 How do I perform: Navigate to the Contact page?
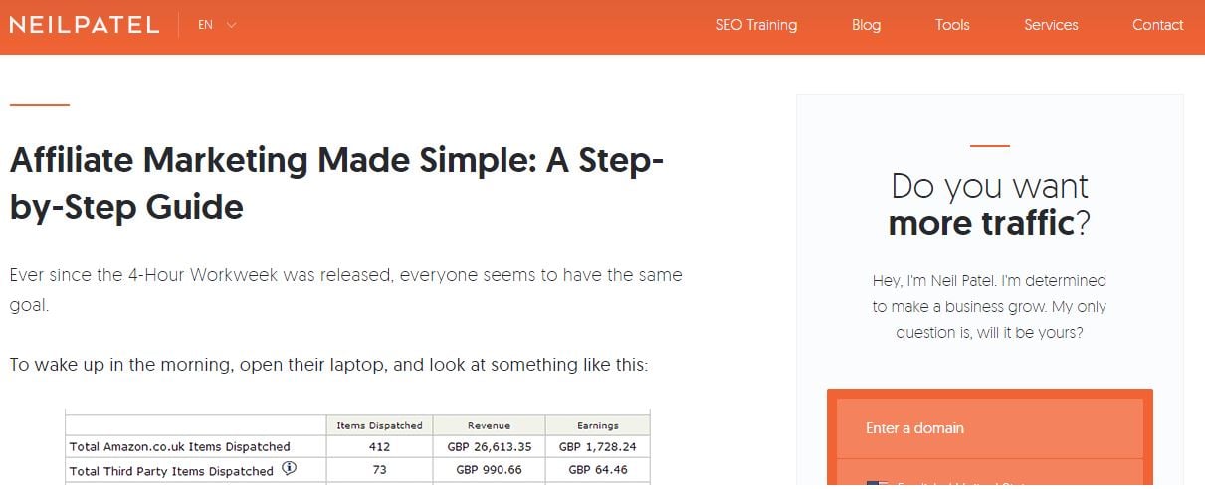[x=1158, y=25]
